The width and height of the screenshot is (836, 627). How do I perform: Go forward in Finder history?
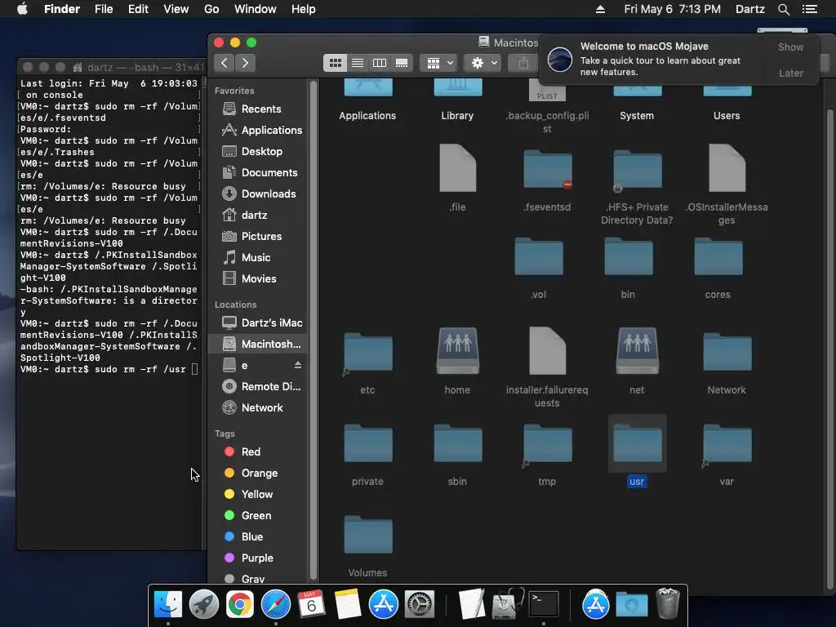pyautogui.click(x=245, y=63)
